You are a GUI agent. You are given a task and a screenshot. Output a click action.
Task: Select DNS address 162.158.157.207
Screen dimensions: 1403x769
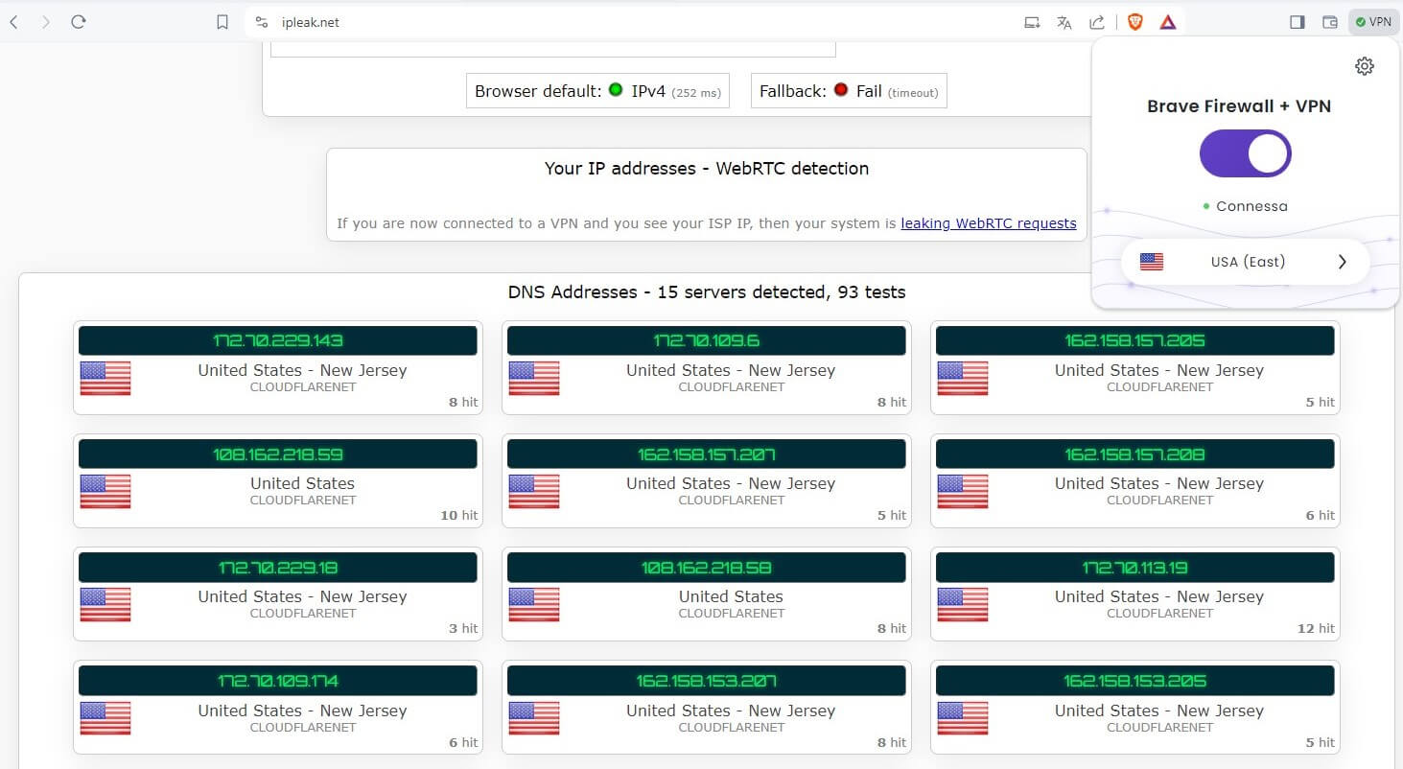tap(707, 454)
